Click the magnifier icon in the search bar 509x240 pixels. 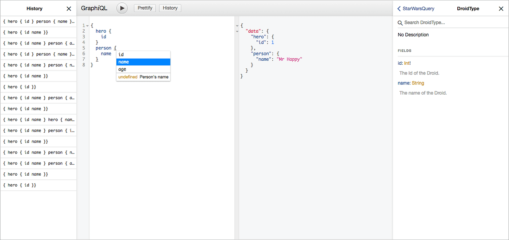click(400, 23)
